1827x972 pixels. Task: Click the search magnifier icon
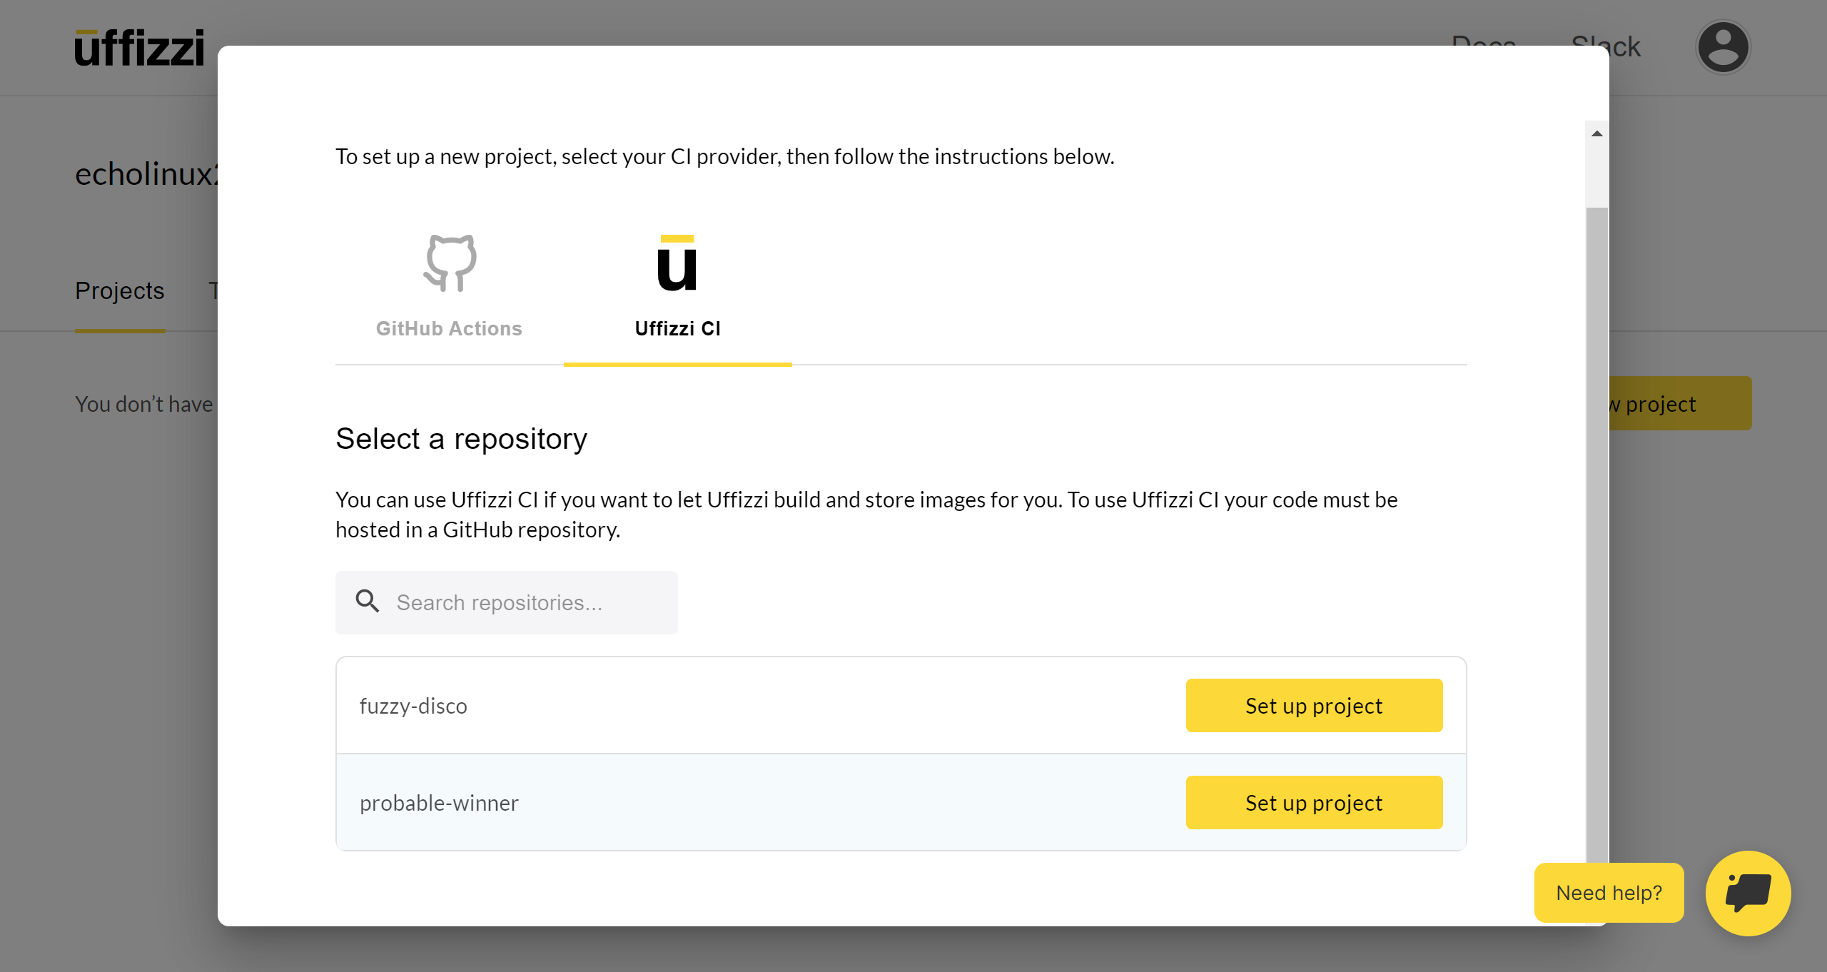(368, 602)
